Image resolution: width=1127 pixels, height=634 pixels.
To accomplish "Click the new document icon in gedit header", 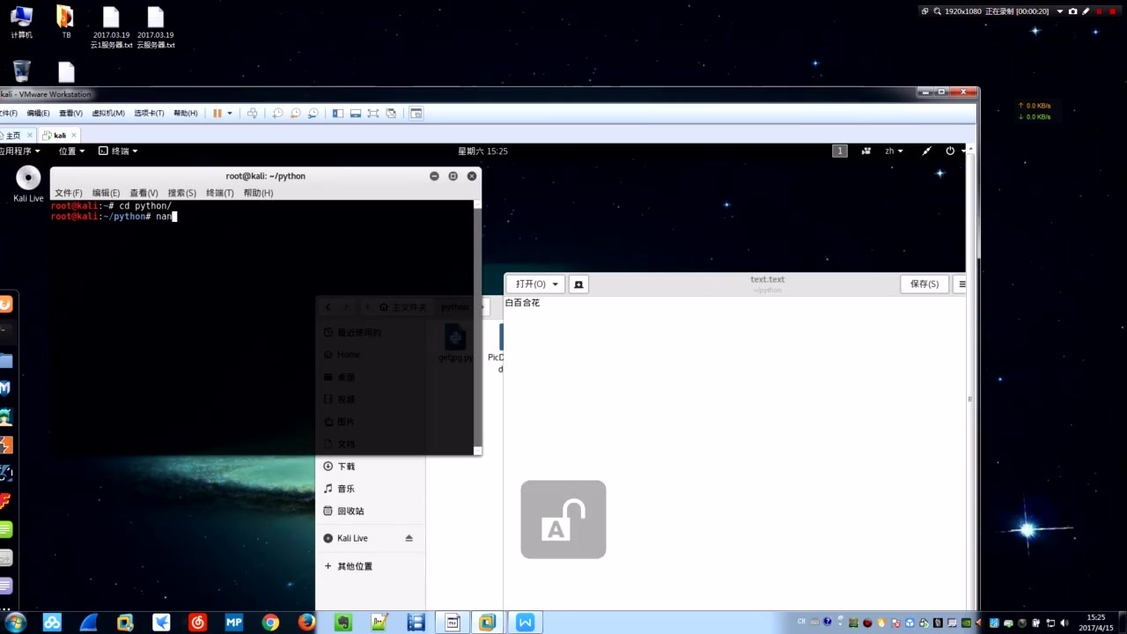I will (578, 284).
